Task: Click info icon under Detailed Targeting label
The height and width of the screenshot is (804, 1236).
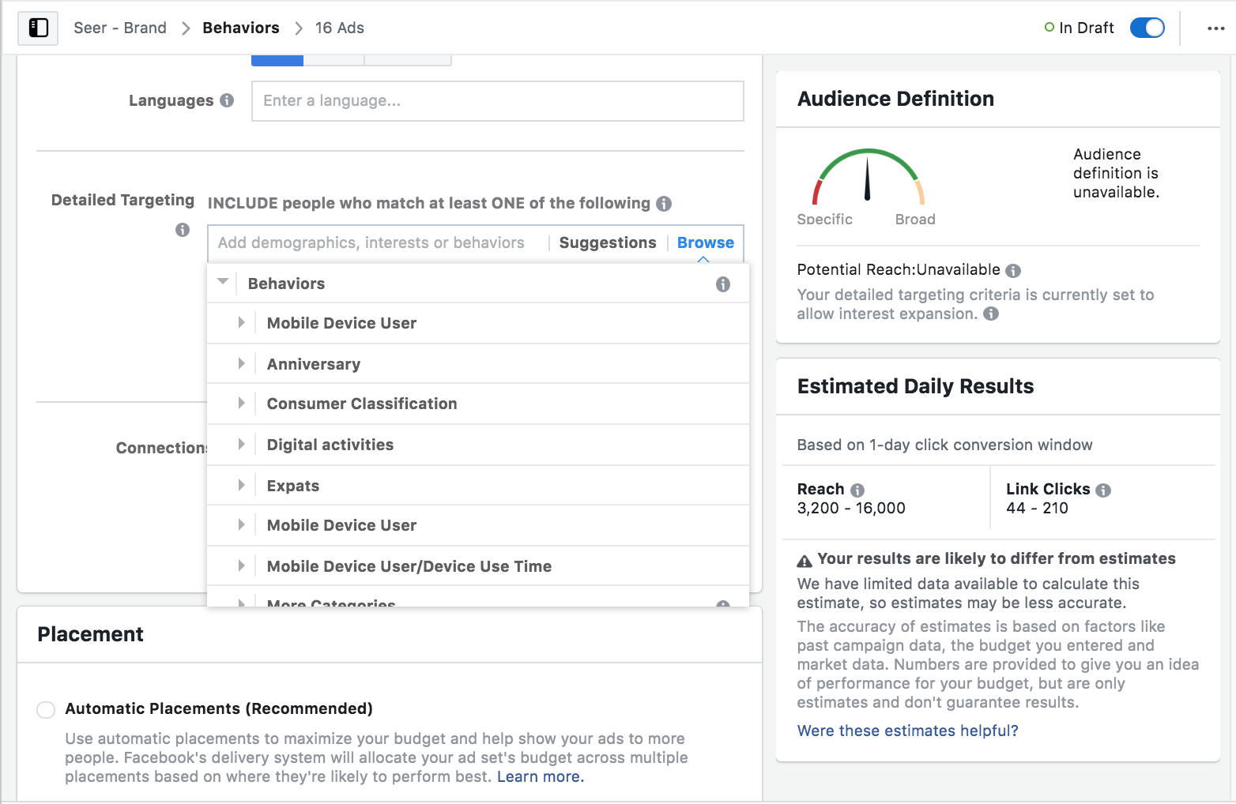Action: point(183,230)
